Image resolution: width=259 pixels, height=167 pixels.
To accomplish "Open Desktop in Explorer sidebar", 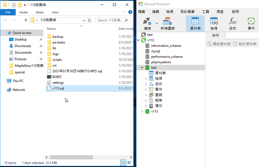I will [x=21, y=39].
